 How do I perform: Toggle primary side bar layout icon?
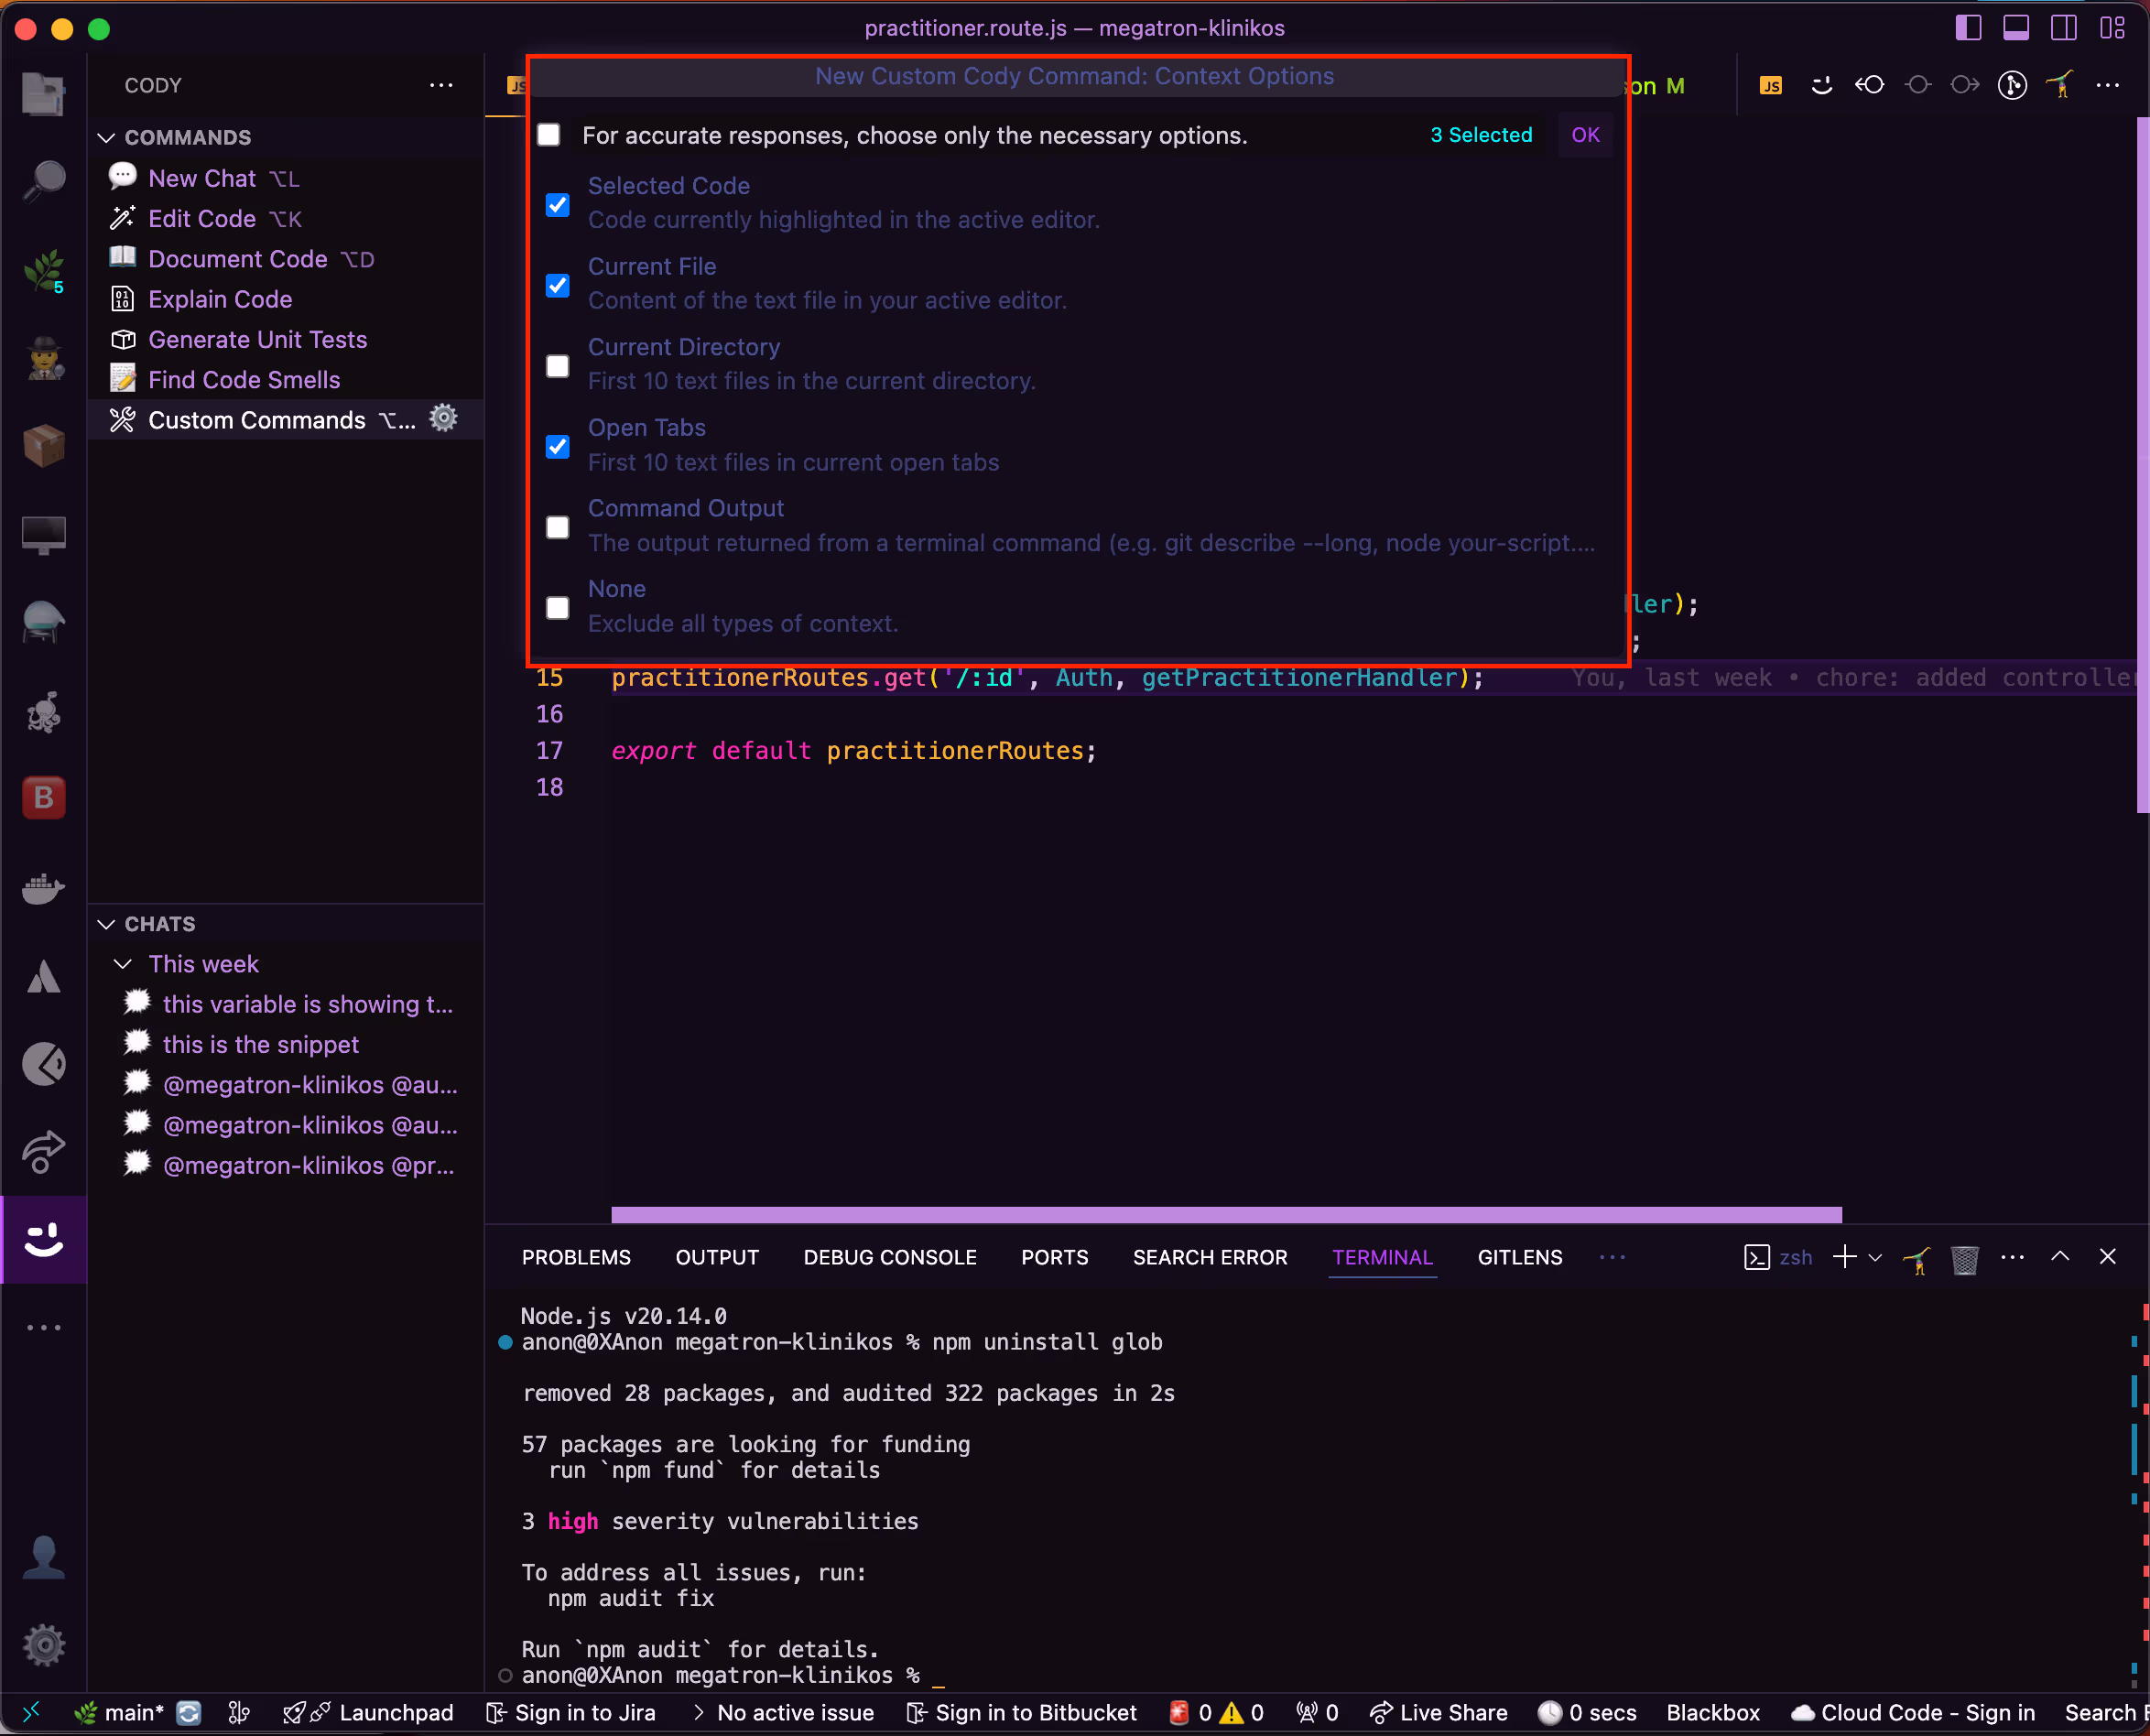click(1968, 27)
